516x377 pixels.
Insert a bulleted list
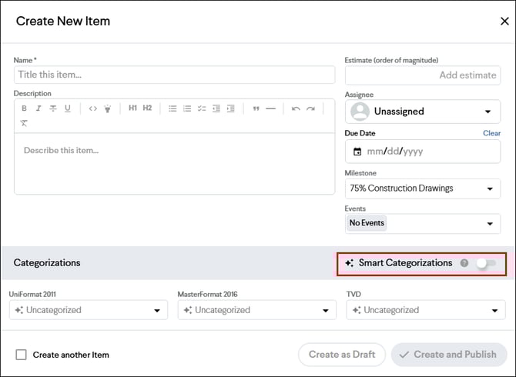tap(173, 108)
